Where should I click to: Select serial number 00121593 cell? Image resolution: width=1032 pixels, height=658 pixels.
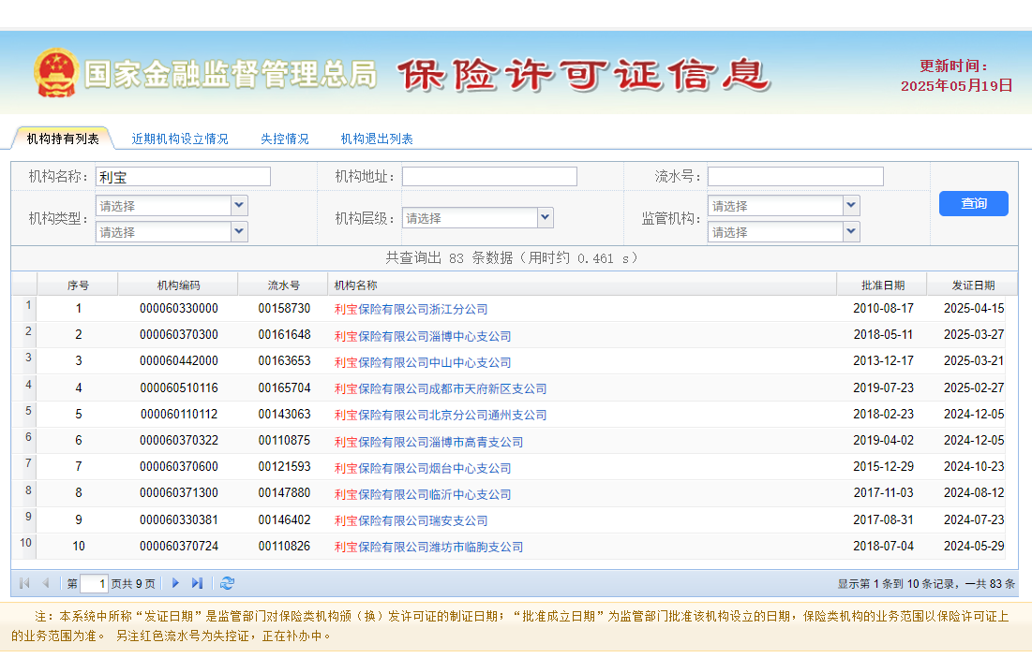pos(284,467)
